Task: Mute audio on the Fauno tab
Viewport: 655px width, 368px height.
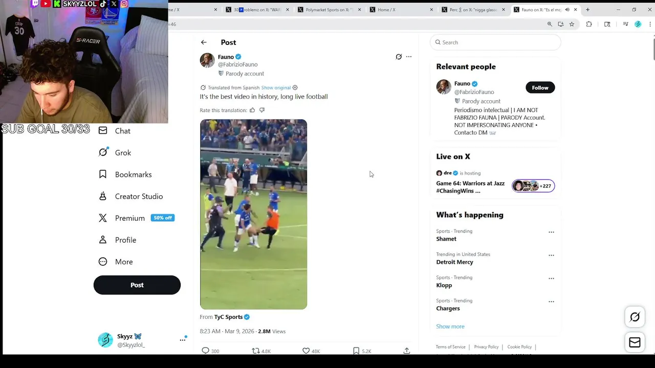Action: point(567,10)
